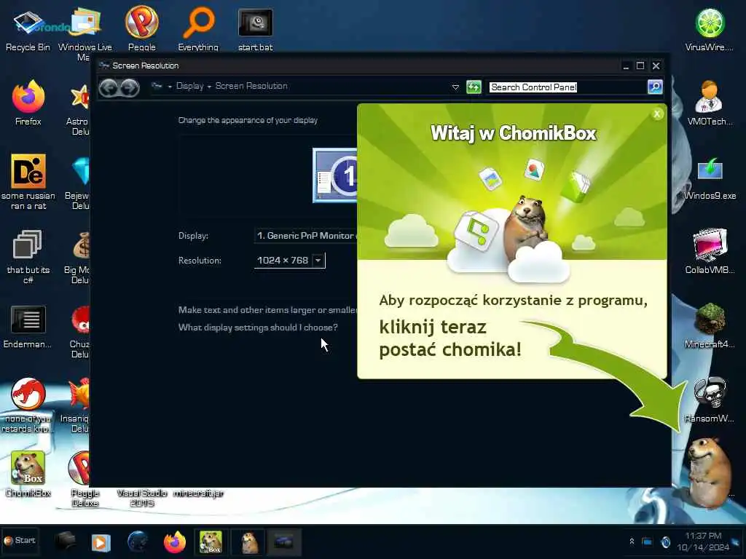Open Windows Live Mail desktop icon
Viewport: 746px width, 559px height.
coord(85,33)
